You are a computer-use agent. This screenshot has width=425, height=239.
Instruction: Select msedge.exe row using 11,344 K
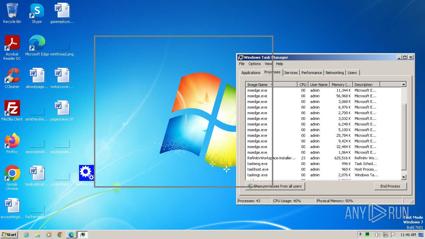[x=323, y=90]
